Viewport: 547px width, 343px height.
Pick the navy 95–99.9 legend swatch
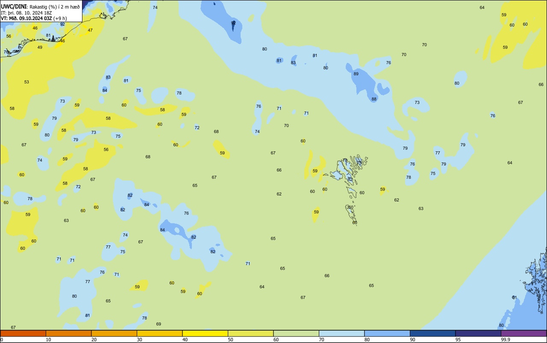[x=478, y=333]
